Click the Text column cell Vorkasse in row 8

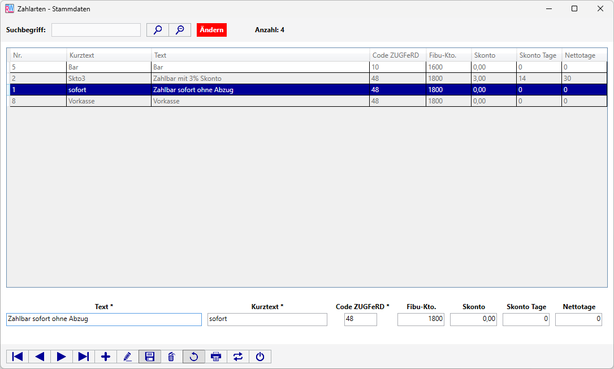(x=261, y=101)
